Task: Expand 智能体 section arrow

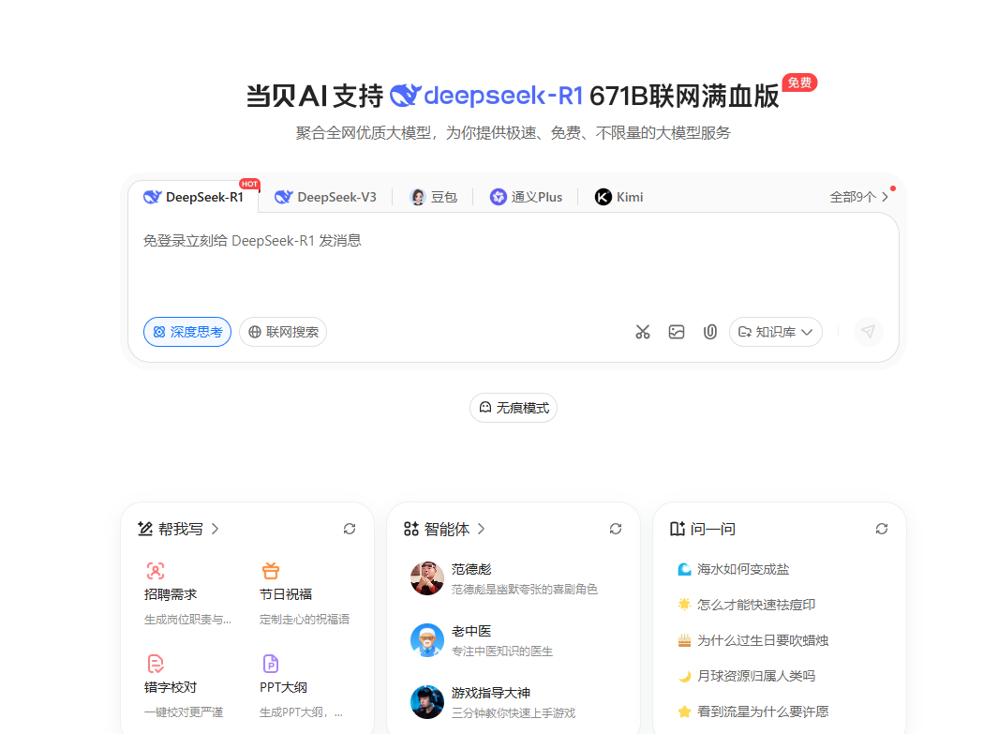Action: pos(481,529)
